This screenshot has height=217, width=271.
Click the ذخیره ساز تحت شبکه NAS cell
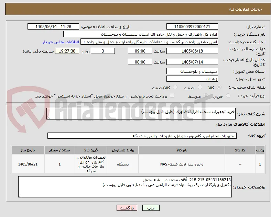pos(182,164)
